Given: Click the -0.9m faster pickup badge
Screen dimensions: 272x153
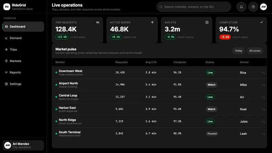Looking at the screenshot, I should [x=170, y=37].
